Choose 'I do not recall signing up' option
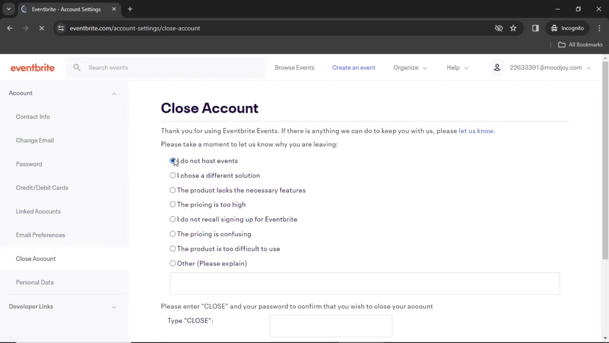 tap(173, 219)
